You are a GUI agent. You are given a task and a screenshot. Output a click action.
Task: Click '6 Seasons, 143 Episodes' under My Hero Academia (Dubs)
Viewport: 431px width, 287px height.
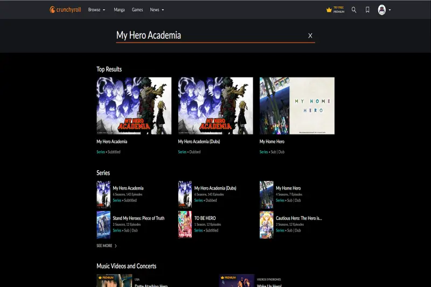(x=209, y=194)
